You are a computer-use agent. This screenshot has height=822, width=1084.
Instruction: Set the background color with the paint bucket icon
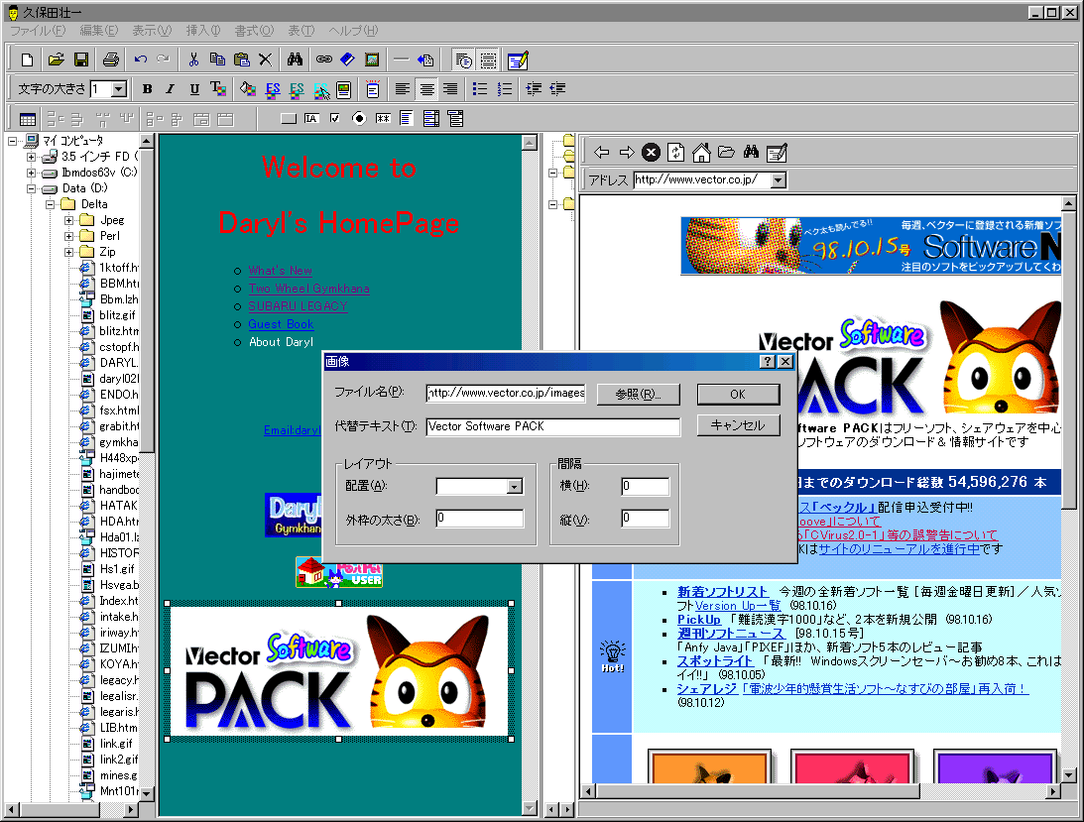[248, 89]
